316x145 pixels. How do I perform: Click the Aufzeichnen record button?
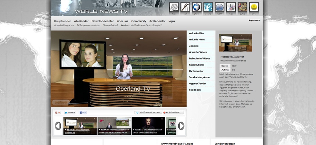point(173,113)
